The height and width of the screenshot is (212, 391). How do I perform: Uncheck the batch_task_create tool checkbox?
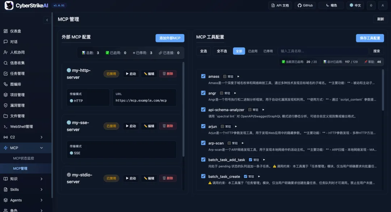point(203,176)
